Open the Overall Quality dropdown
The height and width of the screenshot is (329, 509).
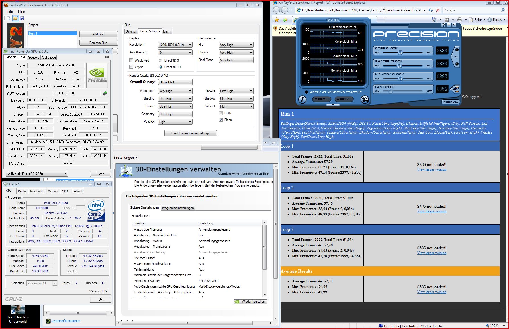point(175,82)
